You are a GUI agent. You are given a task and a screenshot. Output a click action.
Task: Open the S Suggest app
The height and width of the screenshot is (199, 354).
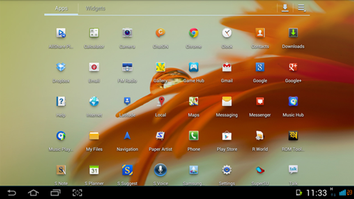(127, 170)
